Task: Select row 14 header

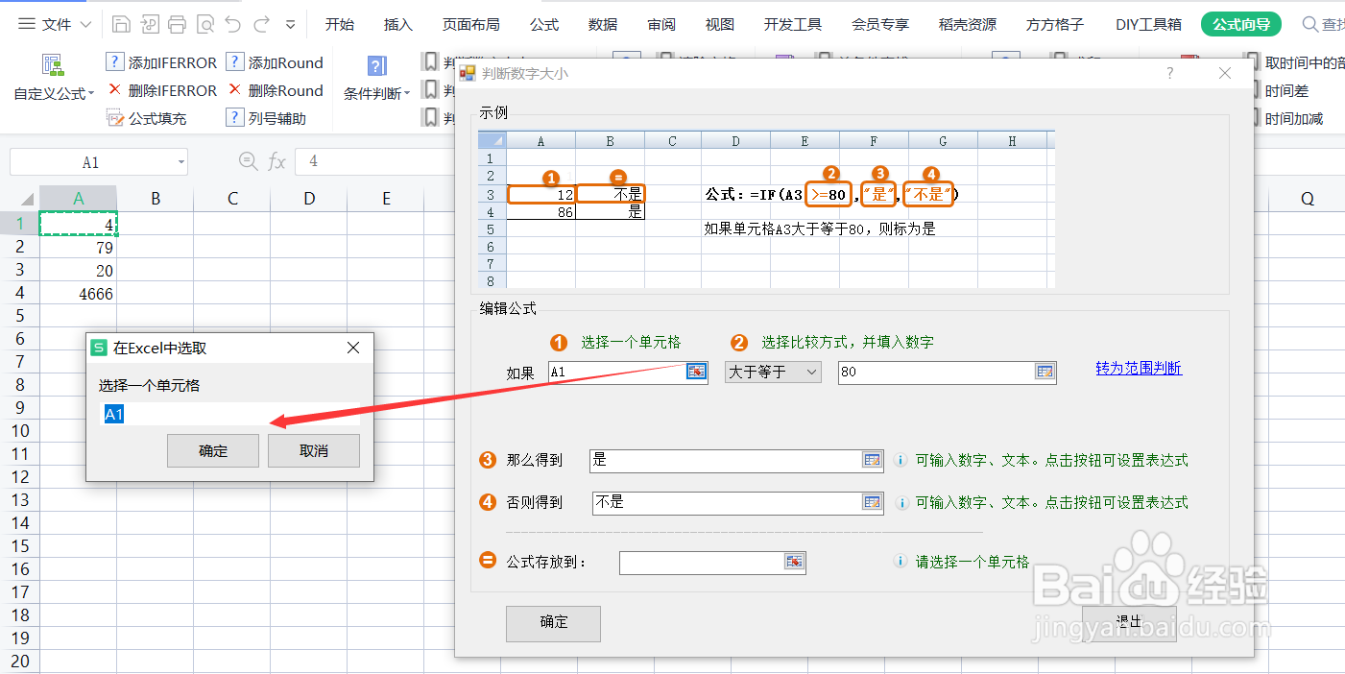Action: 19,523
